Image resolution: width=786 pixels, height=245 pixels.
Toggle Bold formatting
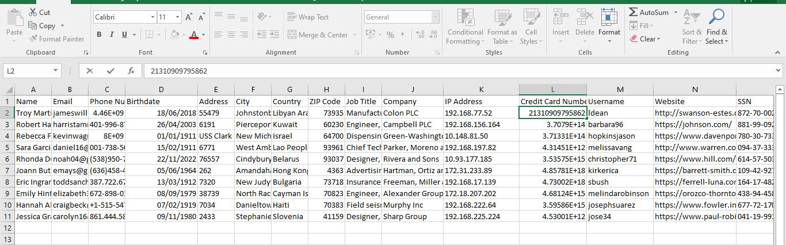click(99, 35)
